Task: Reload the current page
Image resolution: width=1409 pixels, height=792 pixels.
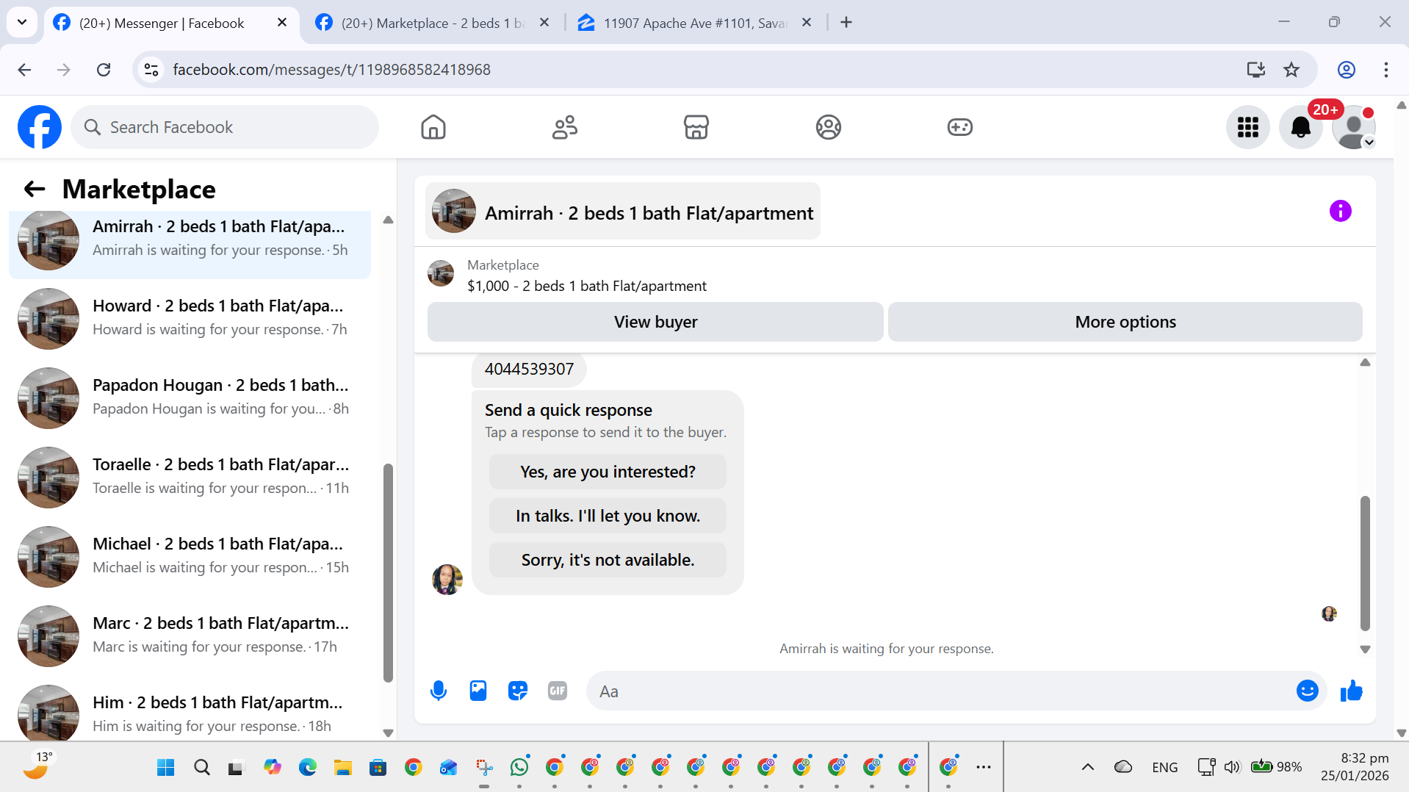Action: [x=104, y=70]
